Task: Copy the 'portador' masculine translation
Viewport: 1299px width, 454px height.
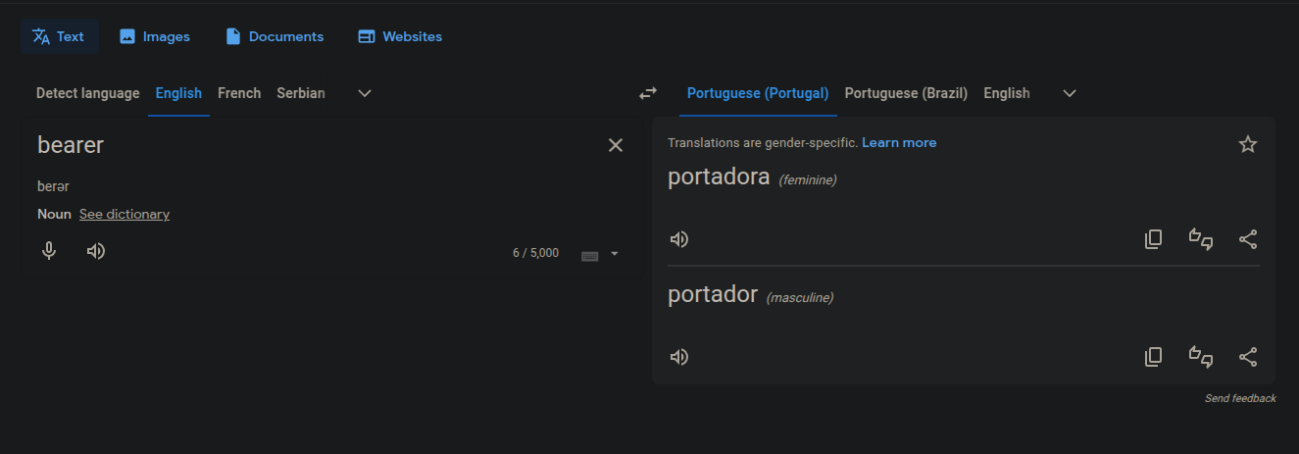Action: pyautogui.click(x=1154, y=357)
